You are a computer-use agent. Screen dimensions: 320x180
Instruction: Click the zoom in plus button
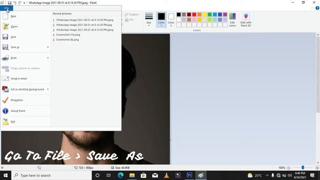click(x=317, y=168)
